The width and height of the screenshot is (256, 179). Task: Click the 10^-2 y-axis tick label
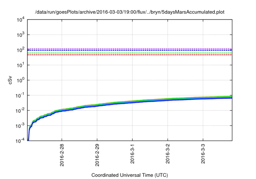click(x=20, y=111)
